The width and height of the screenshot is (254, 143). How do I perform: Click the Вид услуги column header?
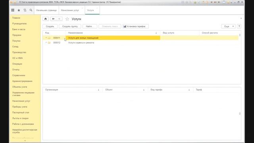pos(180,33)
